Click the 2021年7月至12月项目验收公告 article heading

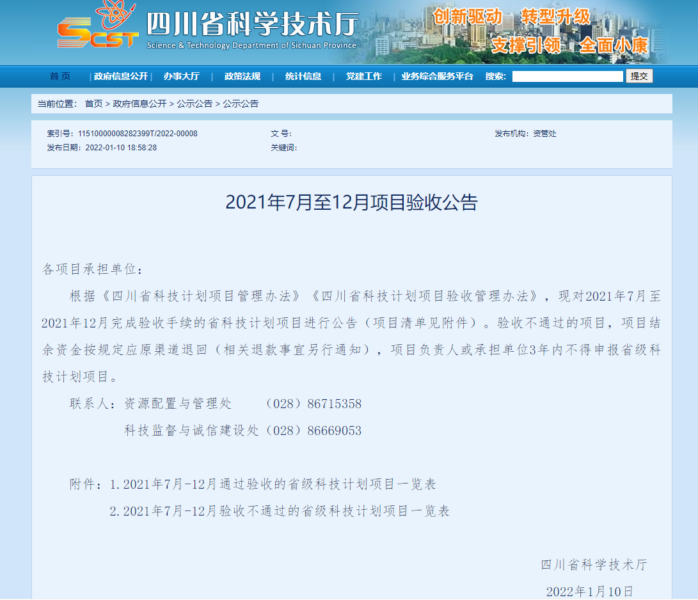[351, 202]
